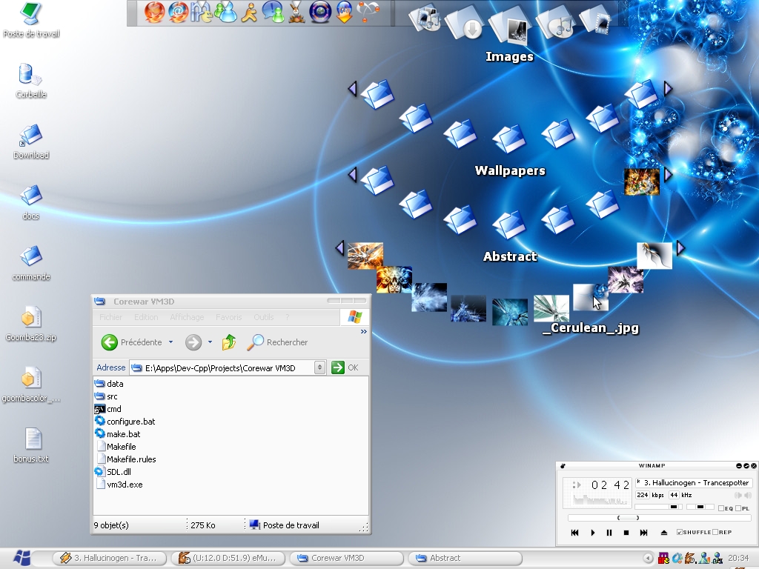Toggle the EQ checkbox in Winamp
The image size is (759, 569).
pyautogui.click(x=721, y=508)
